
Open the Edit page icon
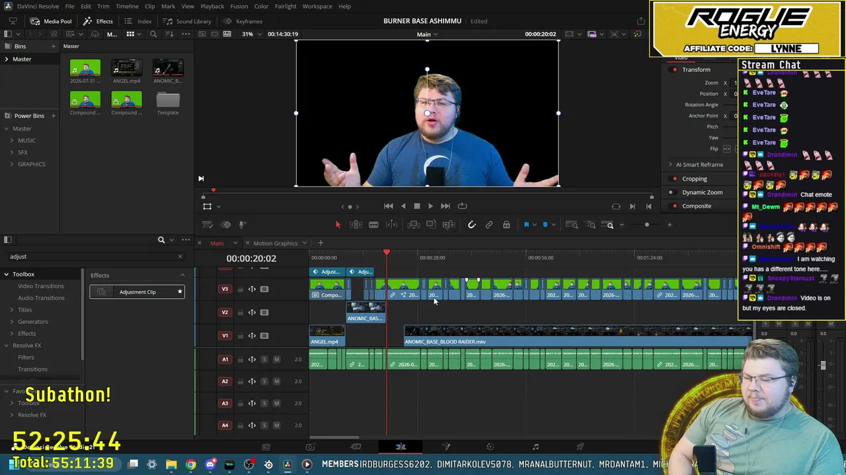click(401, 447)
